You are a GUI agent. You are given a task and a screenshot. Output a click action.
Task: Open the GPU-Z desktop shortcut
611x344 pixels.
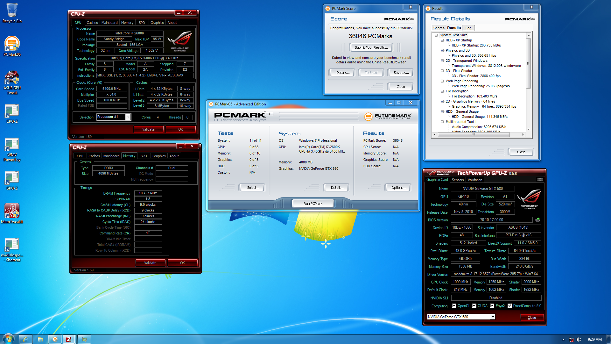(x=12, y=180)
